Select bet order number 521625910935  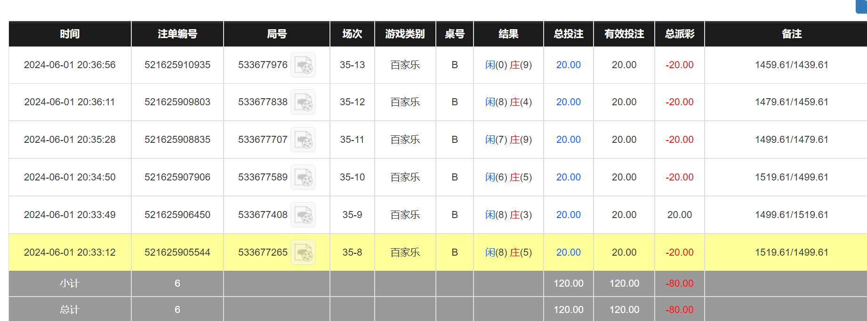tap(177, 65)
